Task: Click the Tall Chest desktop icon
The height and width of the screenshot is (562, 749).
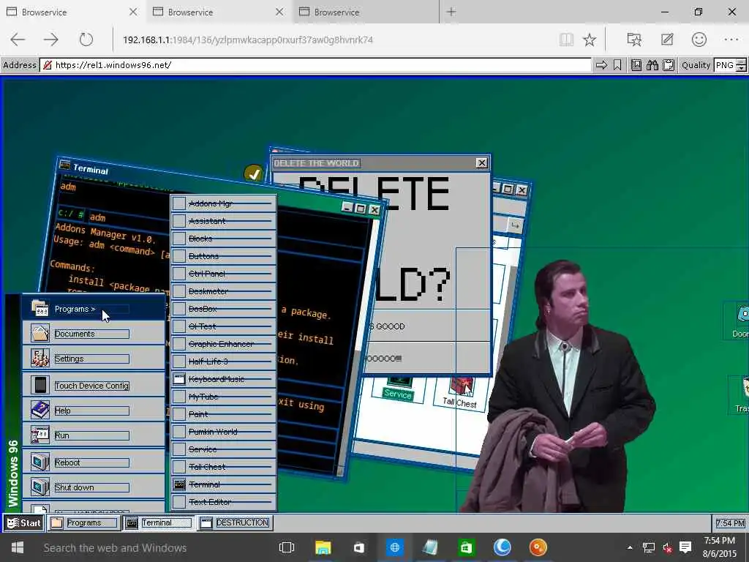Action: tap(460, 392)
